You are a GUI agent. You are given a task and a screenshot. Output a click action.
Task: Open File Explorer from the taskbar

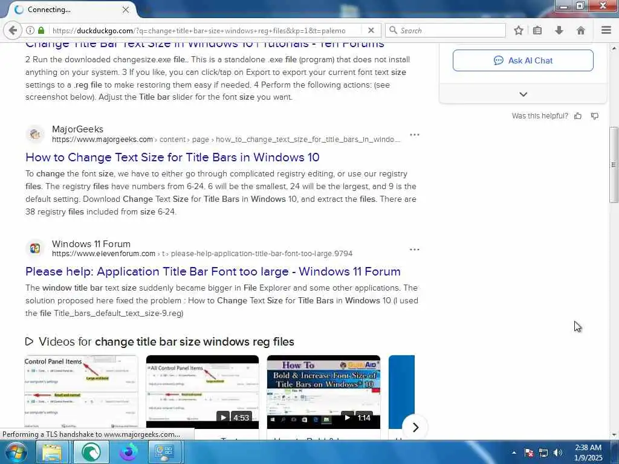coord(52,452)
